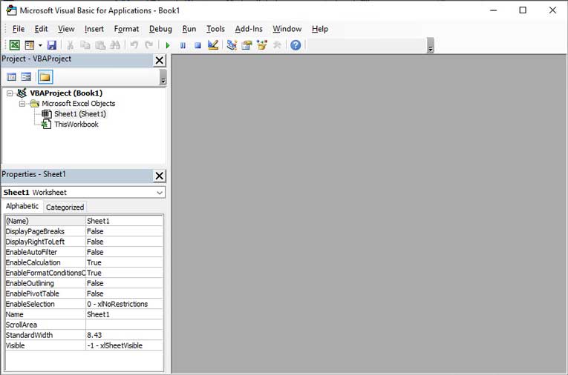Select Microsoft Excel Objects folder

78,104
